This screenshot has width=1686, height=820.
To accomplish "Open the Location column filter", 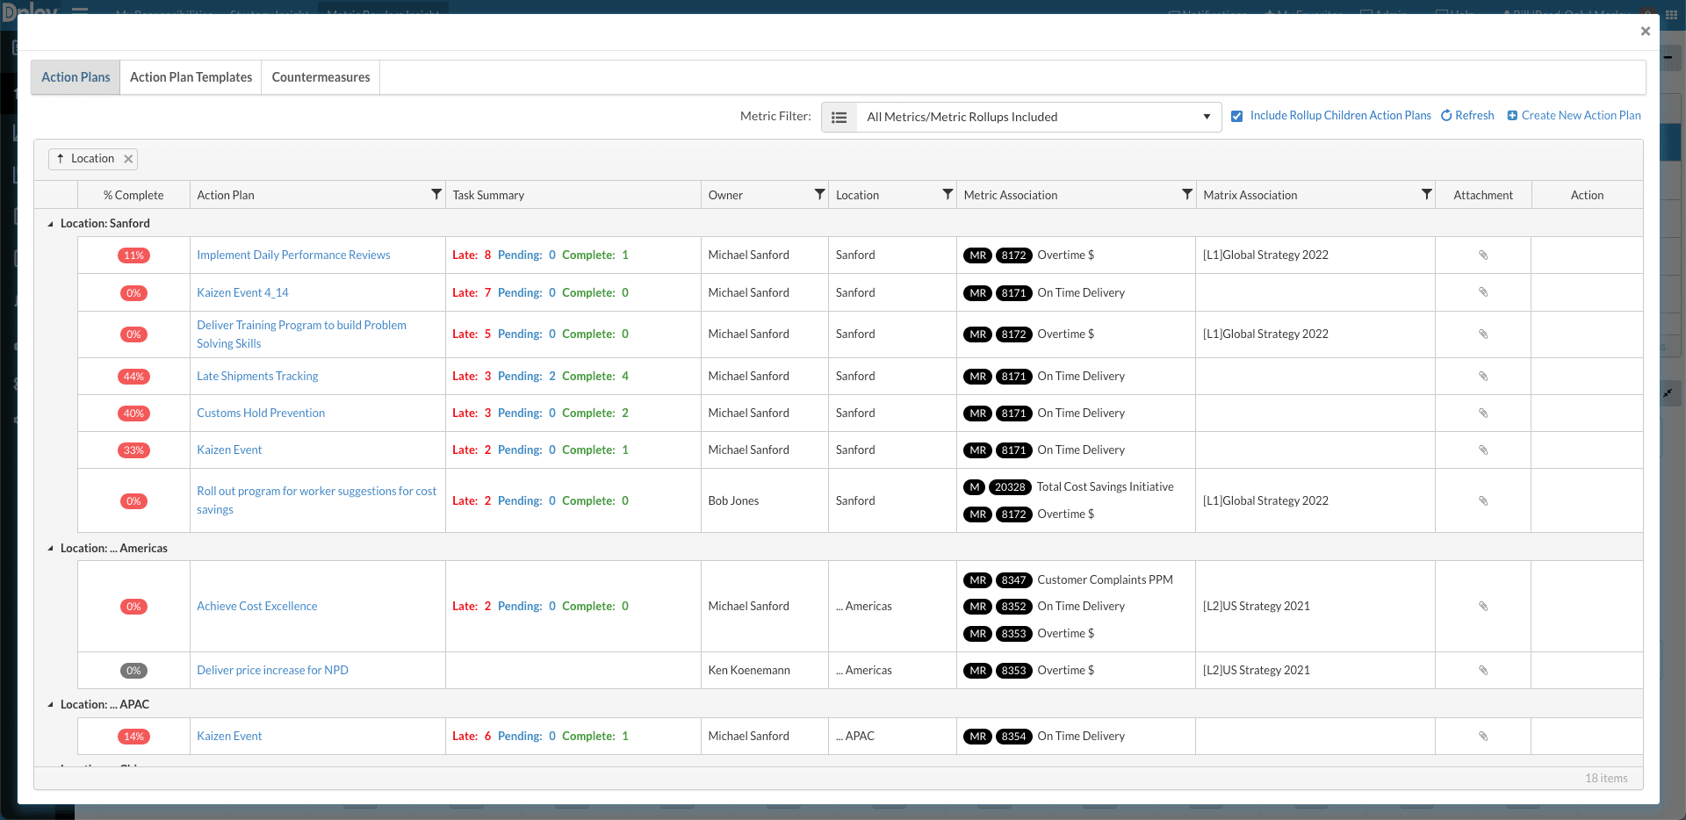I will [947, 194].
